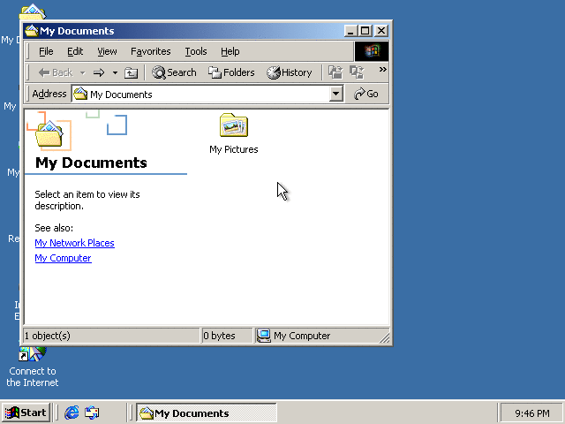The height and width of the screenshot is (424, 565).
Task: Open the View menu
Action: pyautogui.click(x=107, y=51)
